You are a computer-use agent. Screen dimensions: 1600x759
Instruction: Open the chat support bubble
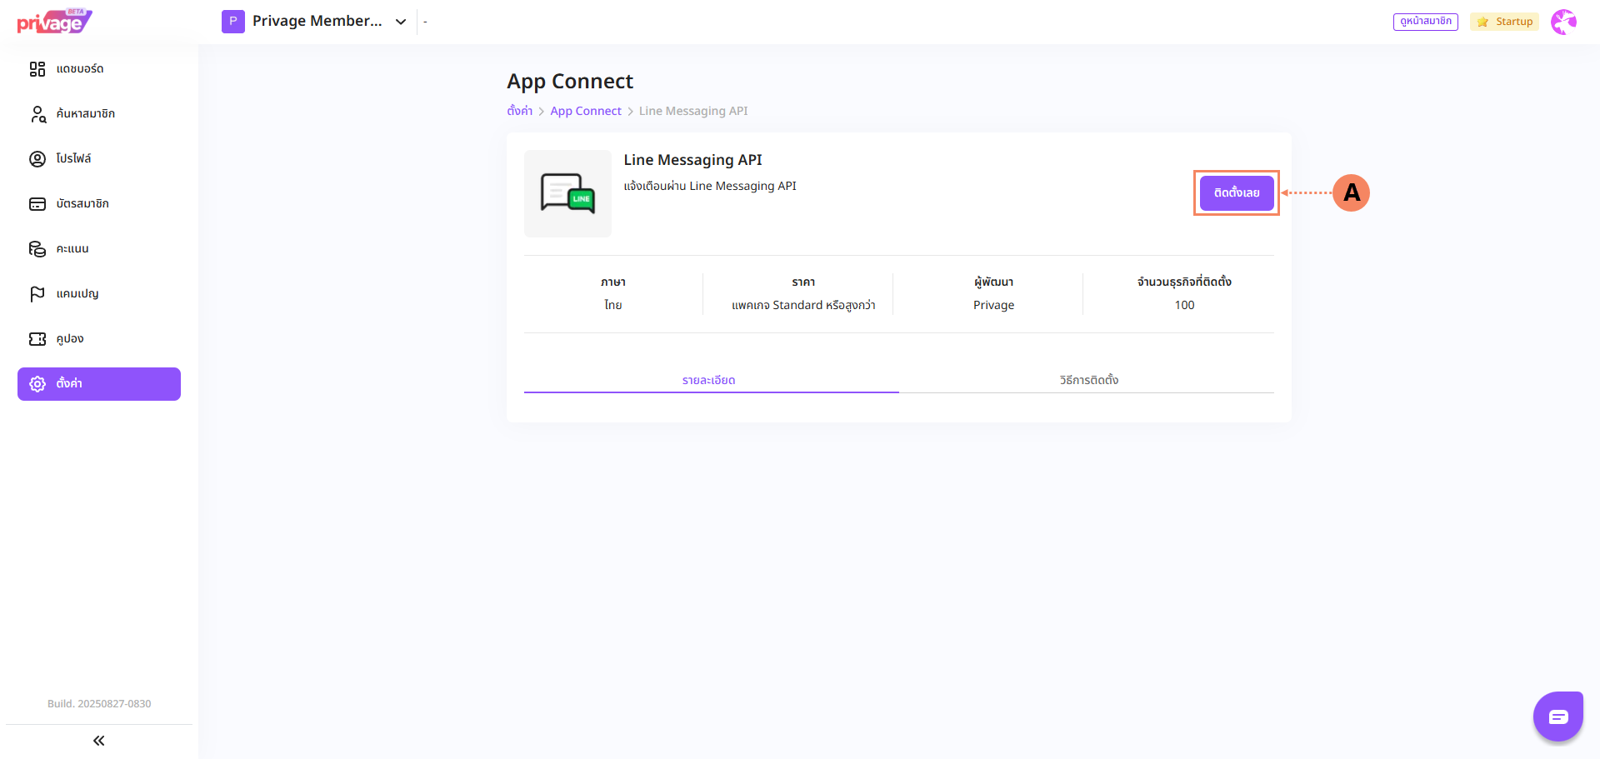point(1557,717)
